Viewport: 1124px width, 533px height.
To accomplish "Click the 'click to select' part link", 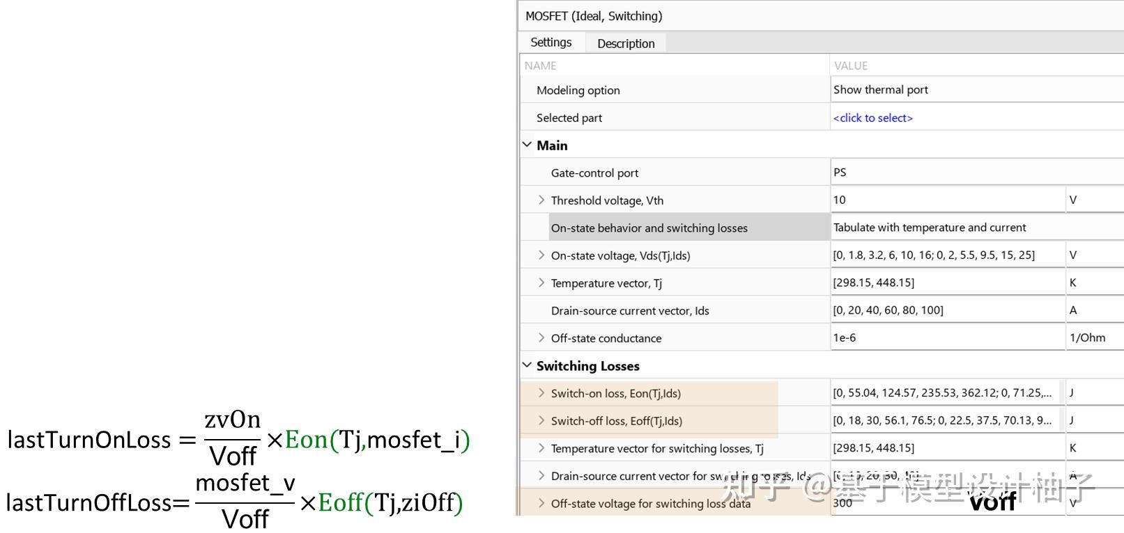I will click(872, 118).
